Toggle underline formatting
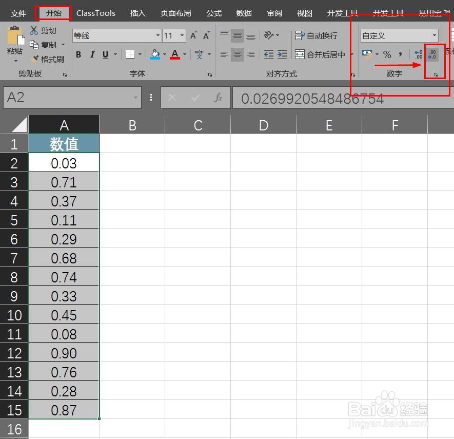The image size is (454, 439). click(105, 54)
